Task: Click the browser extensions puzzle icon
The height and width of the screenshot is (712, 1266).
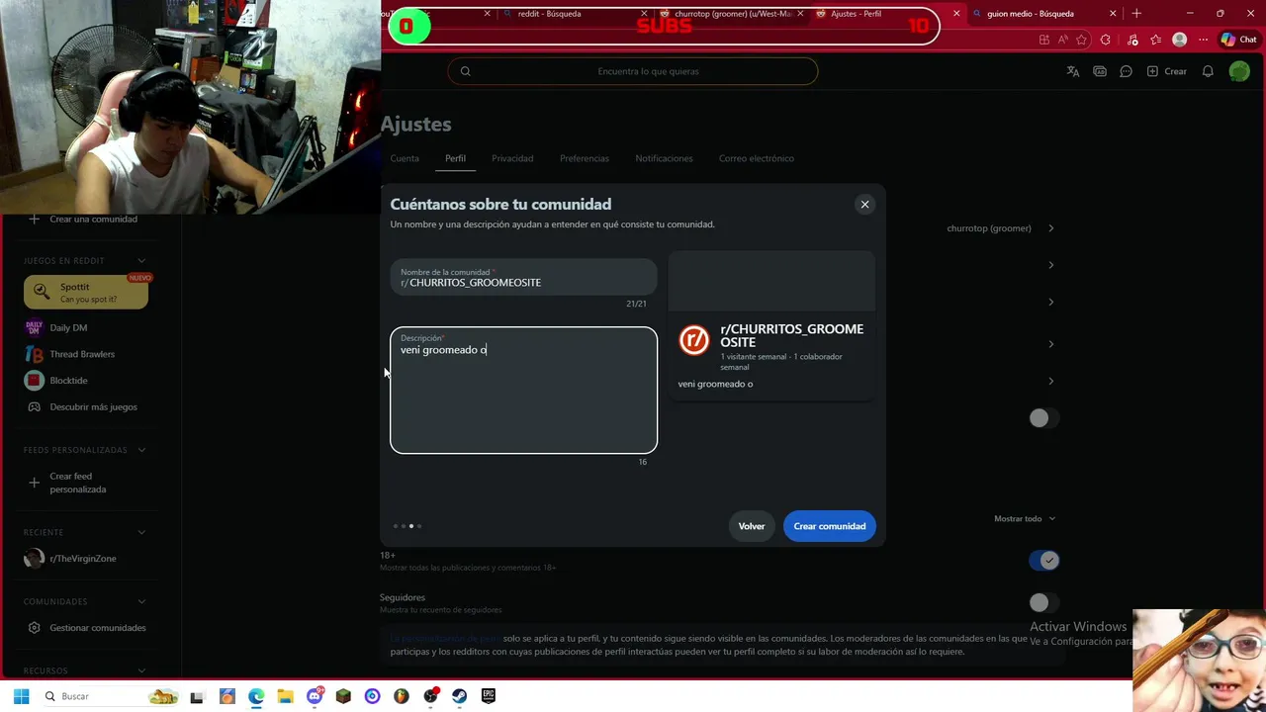Action: (x=1106, y=40)
